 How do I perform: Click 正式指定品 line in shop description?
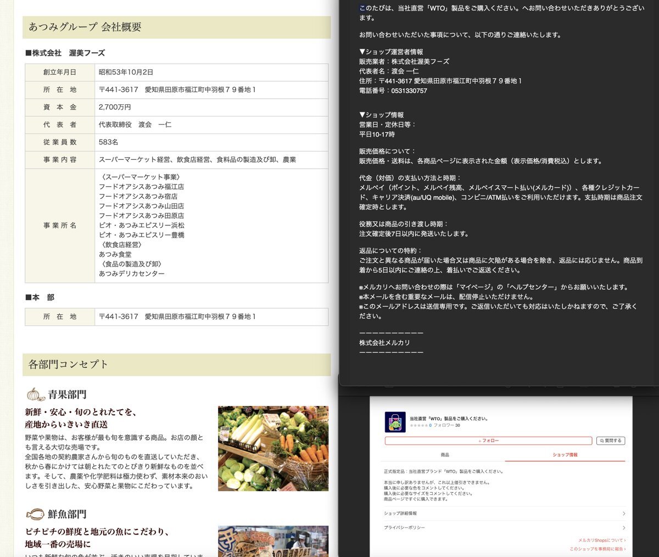[x=444, y=471]
